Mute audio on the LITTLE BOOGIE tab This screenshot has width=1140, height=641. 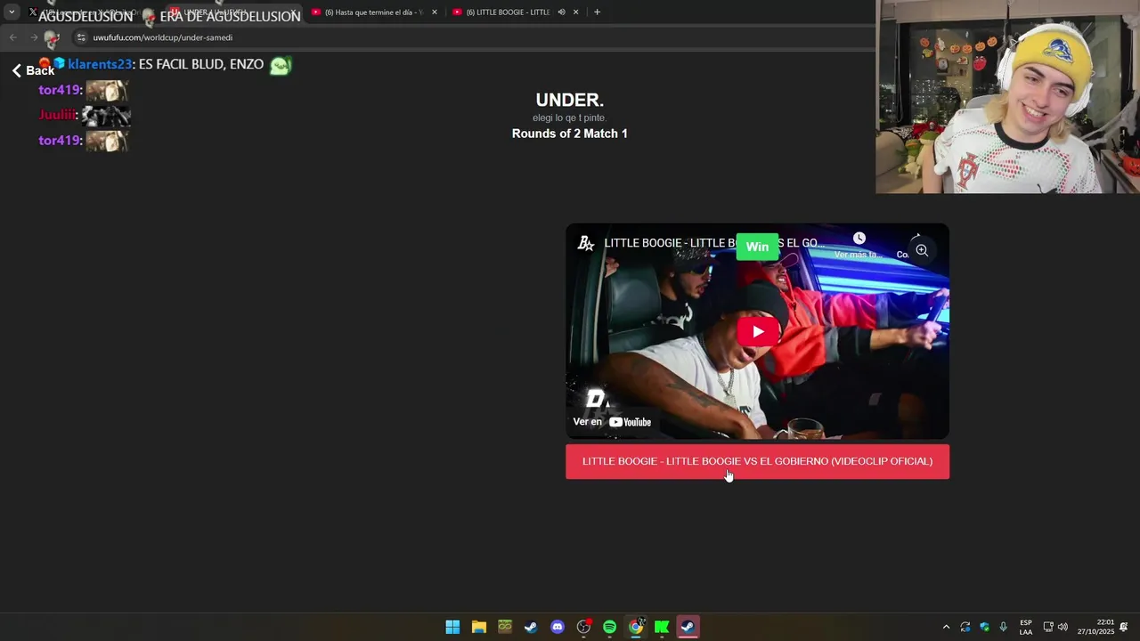[x=561, y=12]
